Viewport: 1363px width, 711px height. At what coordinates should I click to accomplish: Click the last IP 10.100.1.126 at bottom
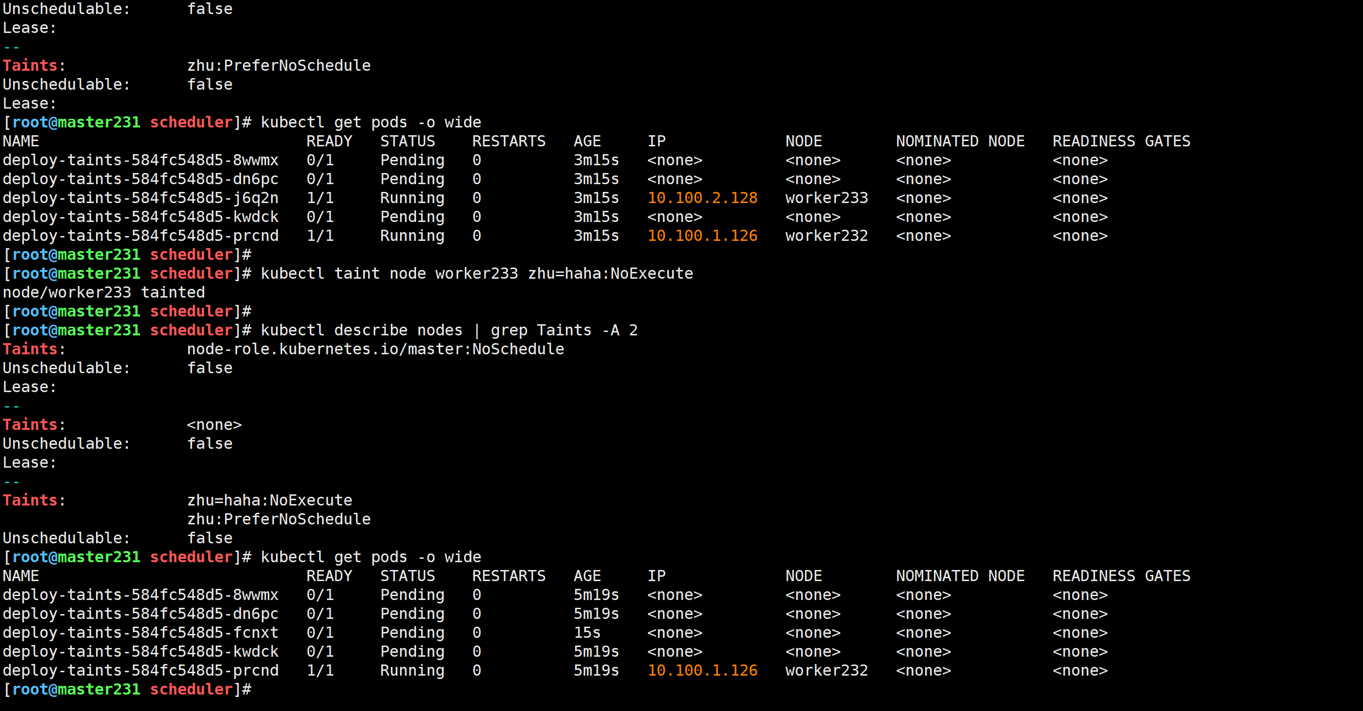[x=702, y=670]
